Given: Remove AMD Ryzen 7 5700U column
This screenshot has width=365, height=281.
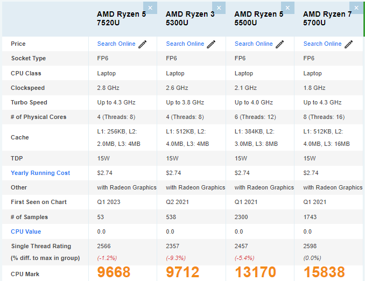Looking at the screenshot, I should click(356, 8).
